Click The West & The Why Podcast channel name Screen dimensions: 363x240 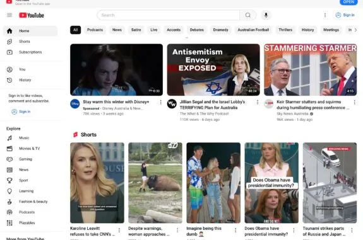[x=204, y=114]
